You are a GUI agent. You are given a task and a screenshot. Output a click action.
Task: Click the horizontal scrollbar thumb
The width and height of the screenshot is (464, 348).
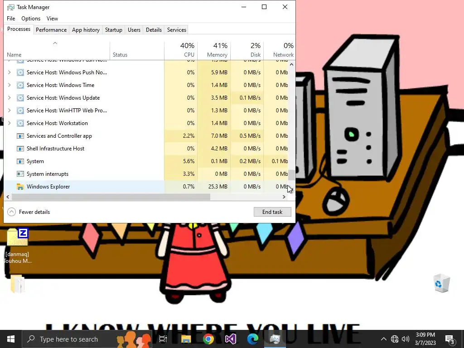(x=111, y=197)
